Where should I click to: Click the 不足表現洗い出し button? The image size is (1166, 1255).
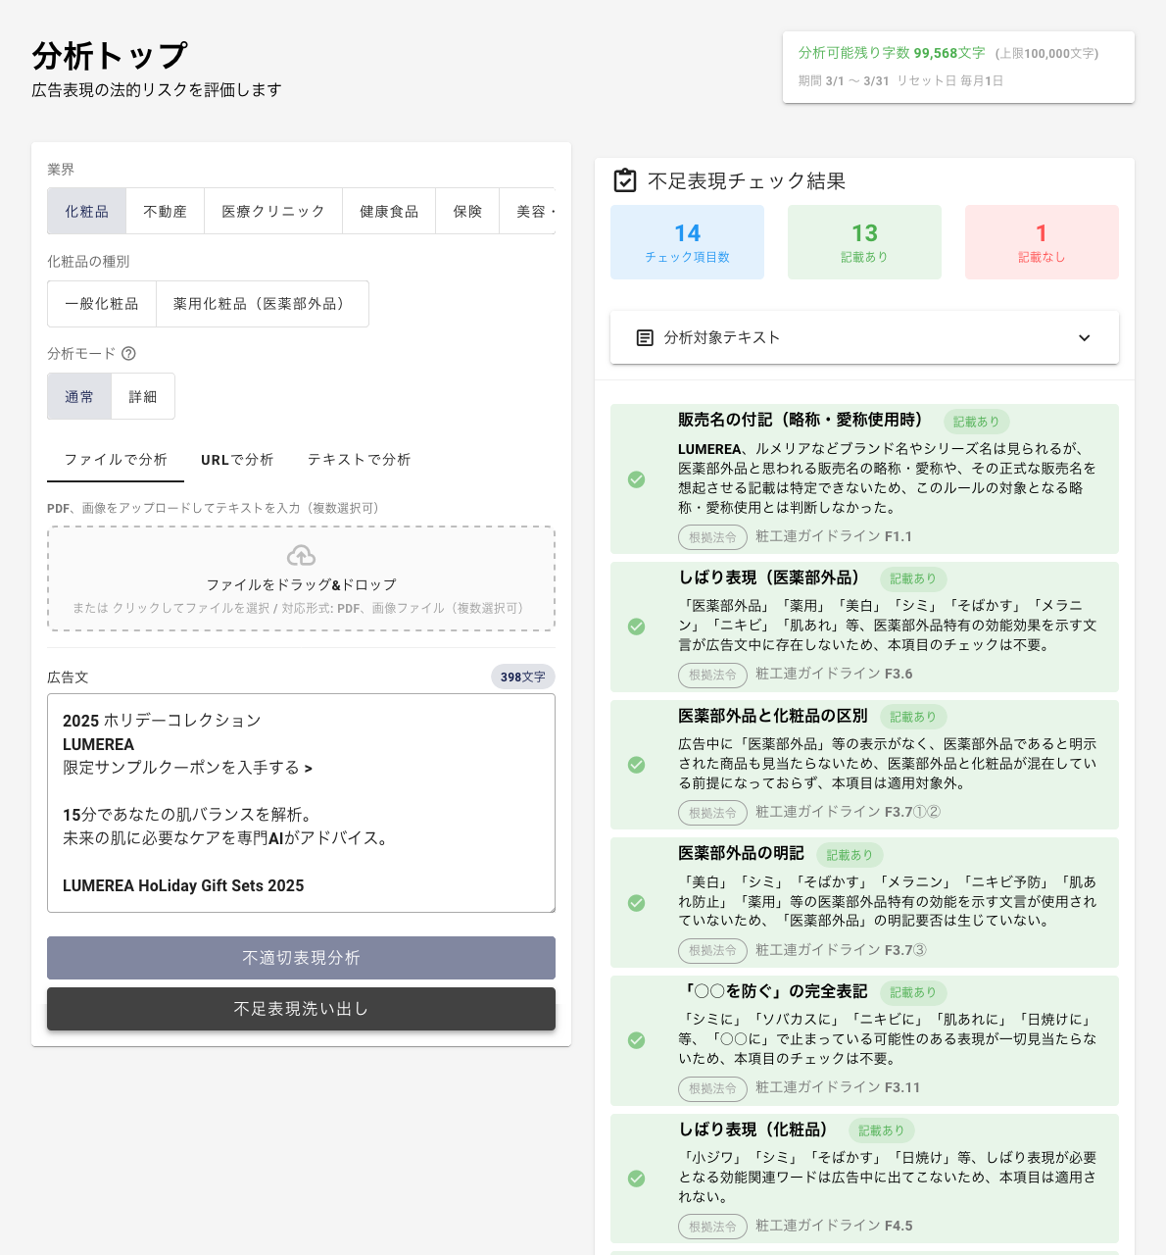click(x=301, y=1009)
